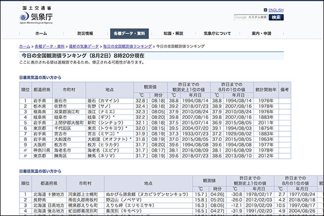Click the small icon beside ENGLISH
Viewport: 324px width, 216px height.
pyautogui.click(x=265, y=10)
